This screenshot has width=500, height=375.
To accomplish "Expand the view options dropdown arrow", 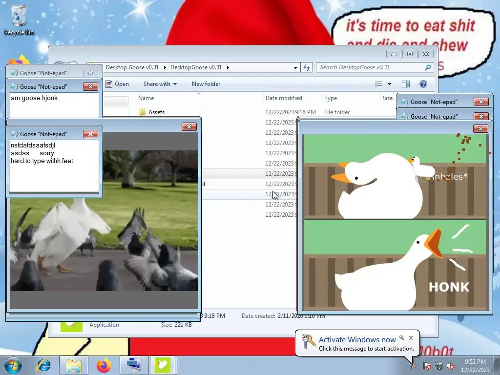I will (x=389, y=84).
